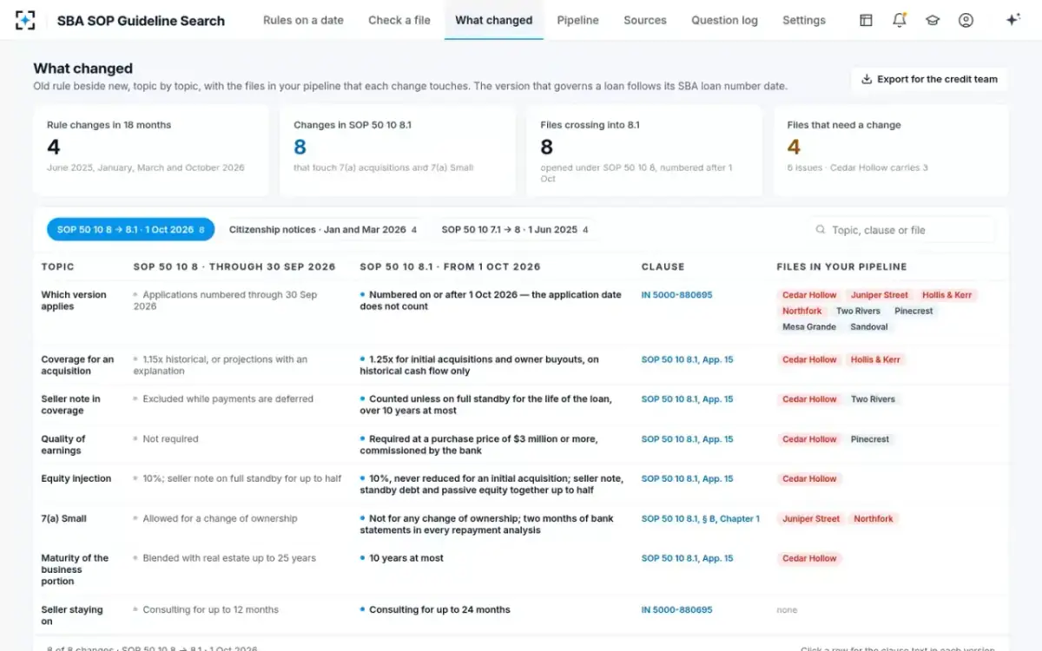Open the notifications bell icon
Image resolution: width=1042 pixels, height=651 pixels.
[900, 20]
